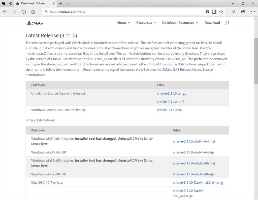Download cmake-3.11.0.tar.Z
This screenshot has width=258, height=200.
point(171,102)
